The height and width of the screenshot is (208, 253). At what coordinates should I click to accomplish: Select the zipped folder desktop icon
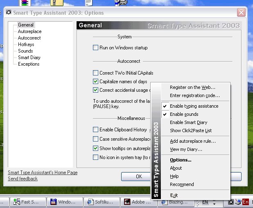pyautogui.click(x=57, y=3)
